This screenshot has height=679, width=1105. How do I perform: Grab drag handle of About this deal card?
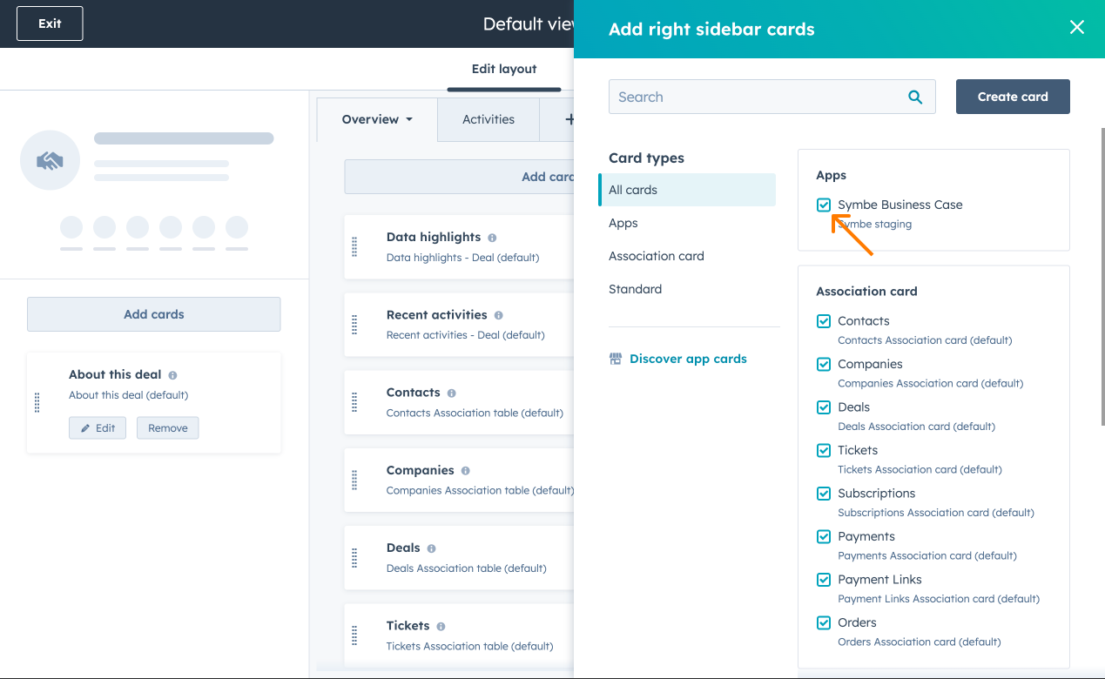(x=37, y=402)
